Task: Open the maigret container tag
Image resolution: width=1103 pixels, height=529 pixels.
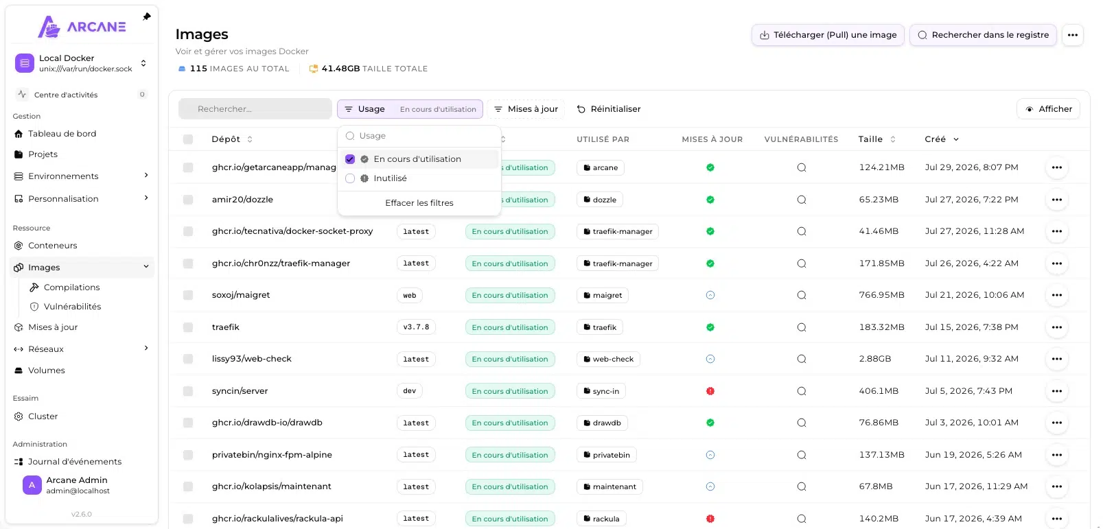Action: (x=603, y=296)
